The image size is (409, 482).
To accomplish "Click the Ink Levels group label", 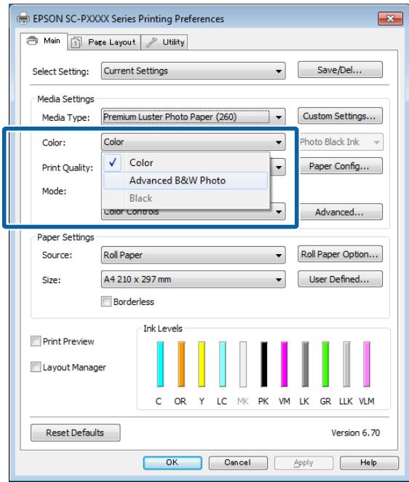I will pyautogui.click(x=163, y=328).
